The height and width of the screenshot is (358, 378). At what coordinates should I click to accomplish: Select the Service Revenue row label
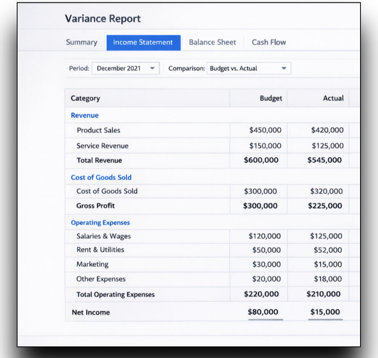click(103, 146)
